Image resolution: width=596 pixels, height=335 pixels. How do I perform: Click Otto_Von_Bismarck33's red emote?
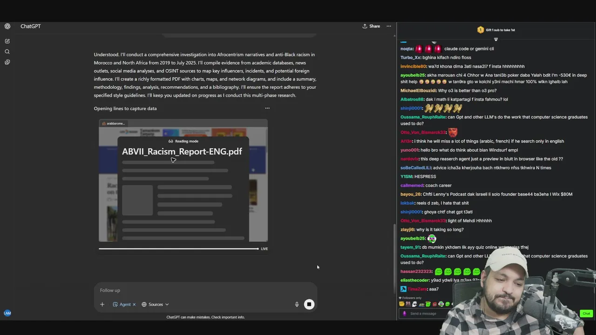[x=453, y=132]
